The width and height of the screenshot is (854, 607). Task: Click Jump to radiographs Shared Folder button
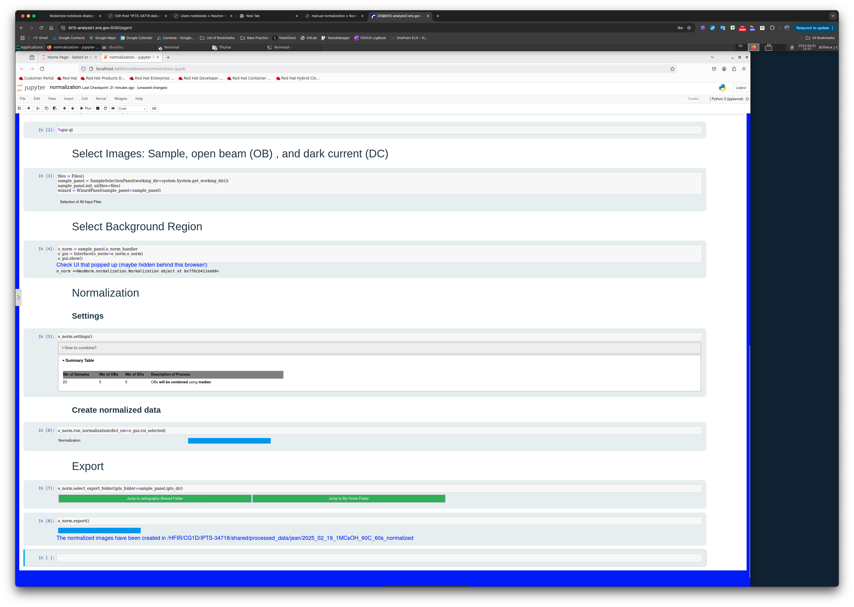[155, 499]
